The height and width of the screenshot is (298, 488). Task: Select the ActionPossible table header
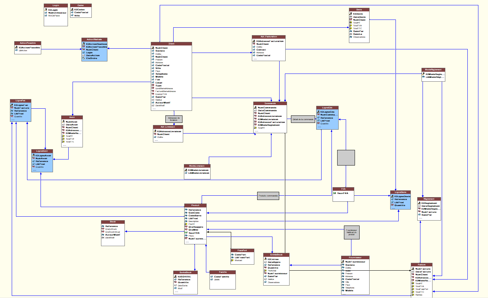click(x=28, y=43)
